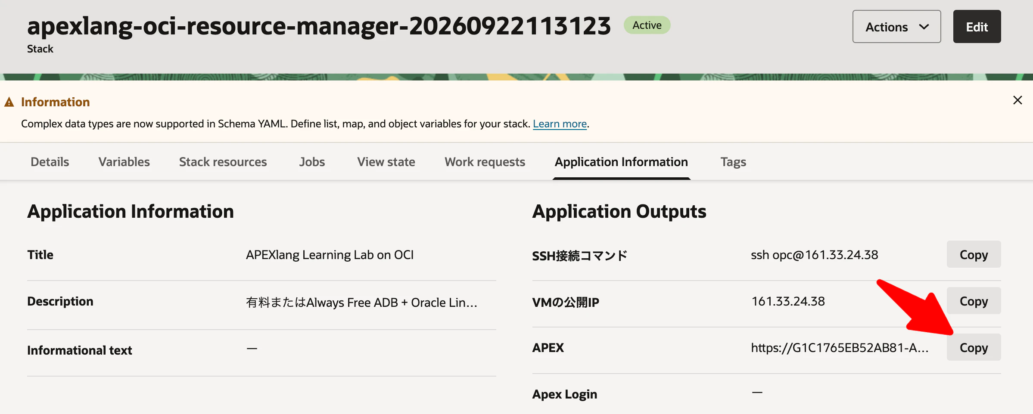
Task: Click the Informational text label
Action: (79, 350)
